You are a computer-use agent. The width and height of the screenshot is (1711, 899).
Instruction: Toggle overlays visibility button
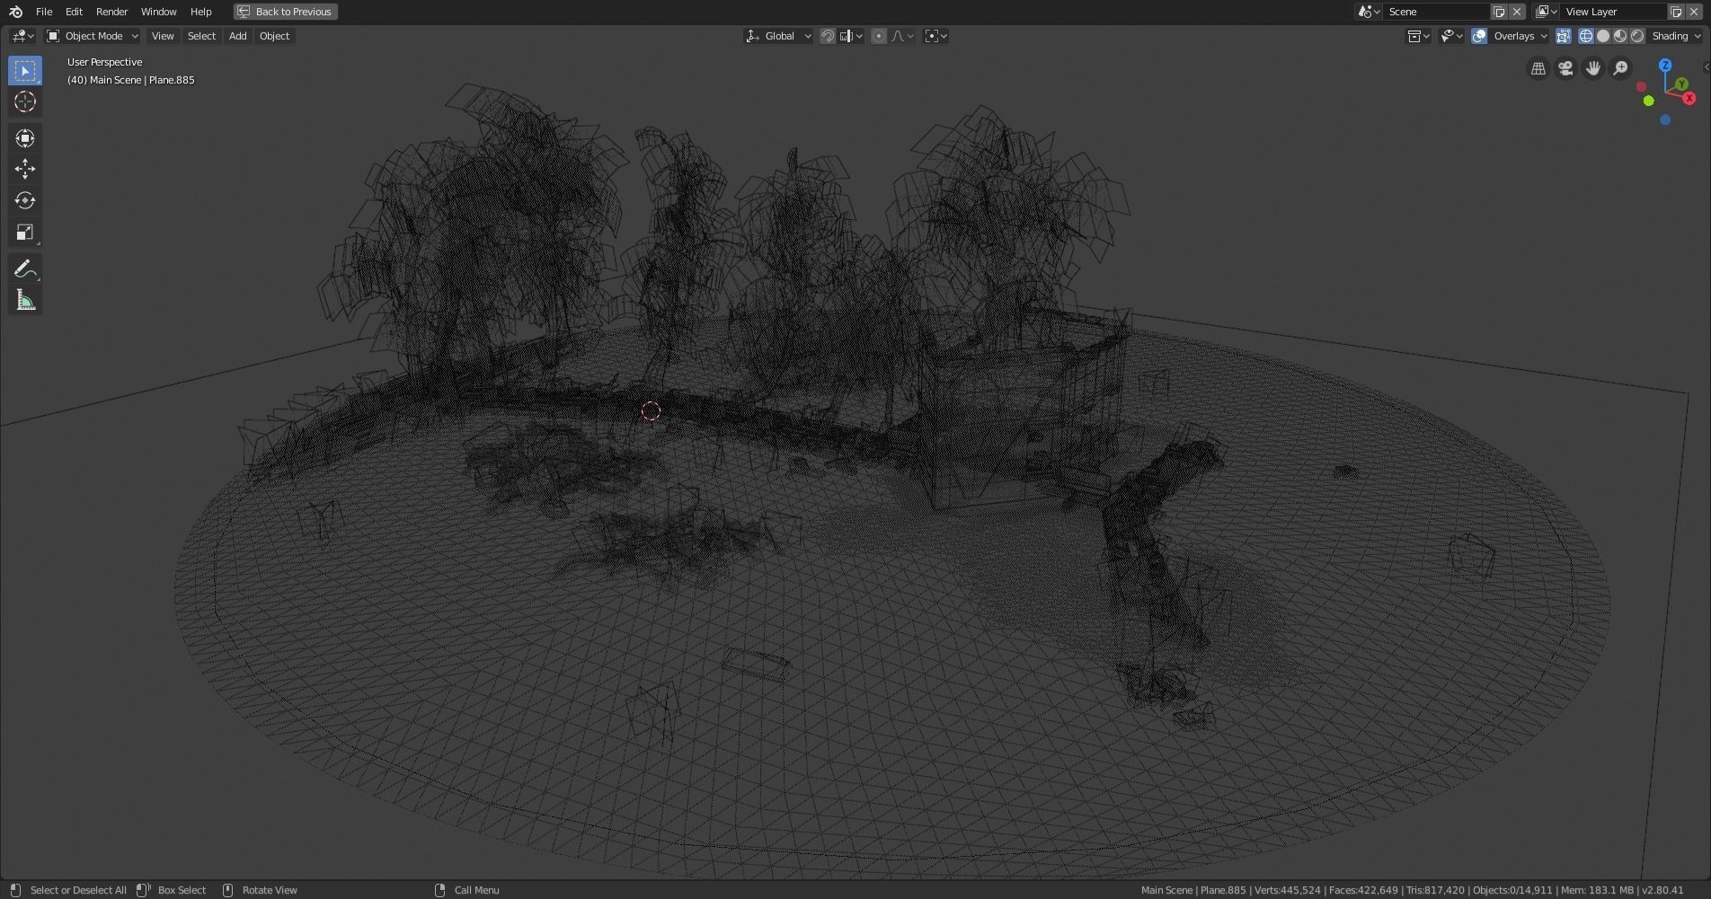(1479, 36)
